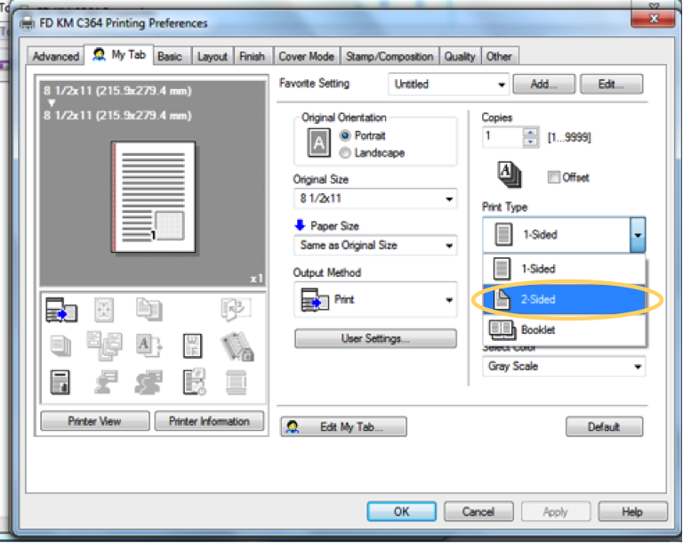Click the copy security icon with padlock
Image resolution: width=683 pixels, height=543 pixels.
pos(237,345)
